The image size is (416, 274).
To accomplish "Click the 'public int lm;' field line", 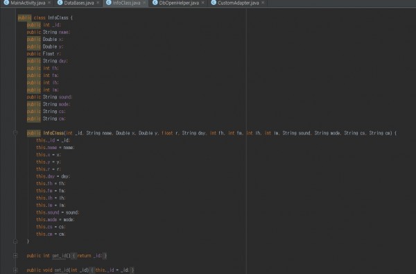I will [x=43, y=89].
